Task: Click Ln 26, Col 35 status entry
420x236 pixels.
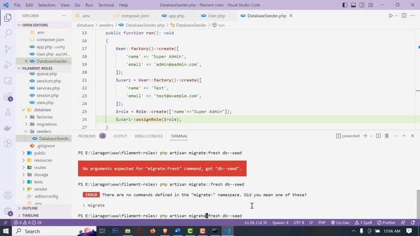Action: click(255, 223)
